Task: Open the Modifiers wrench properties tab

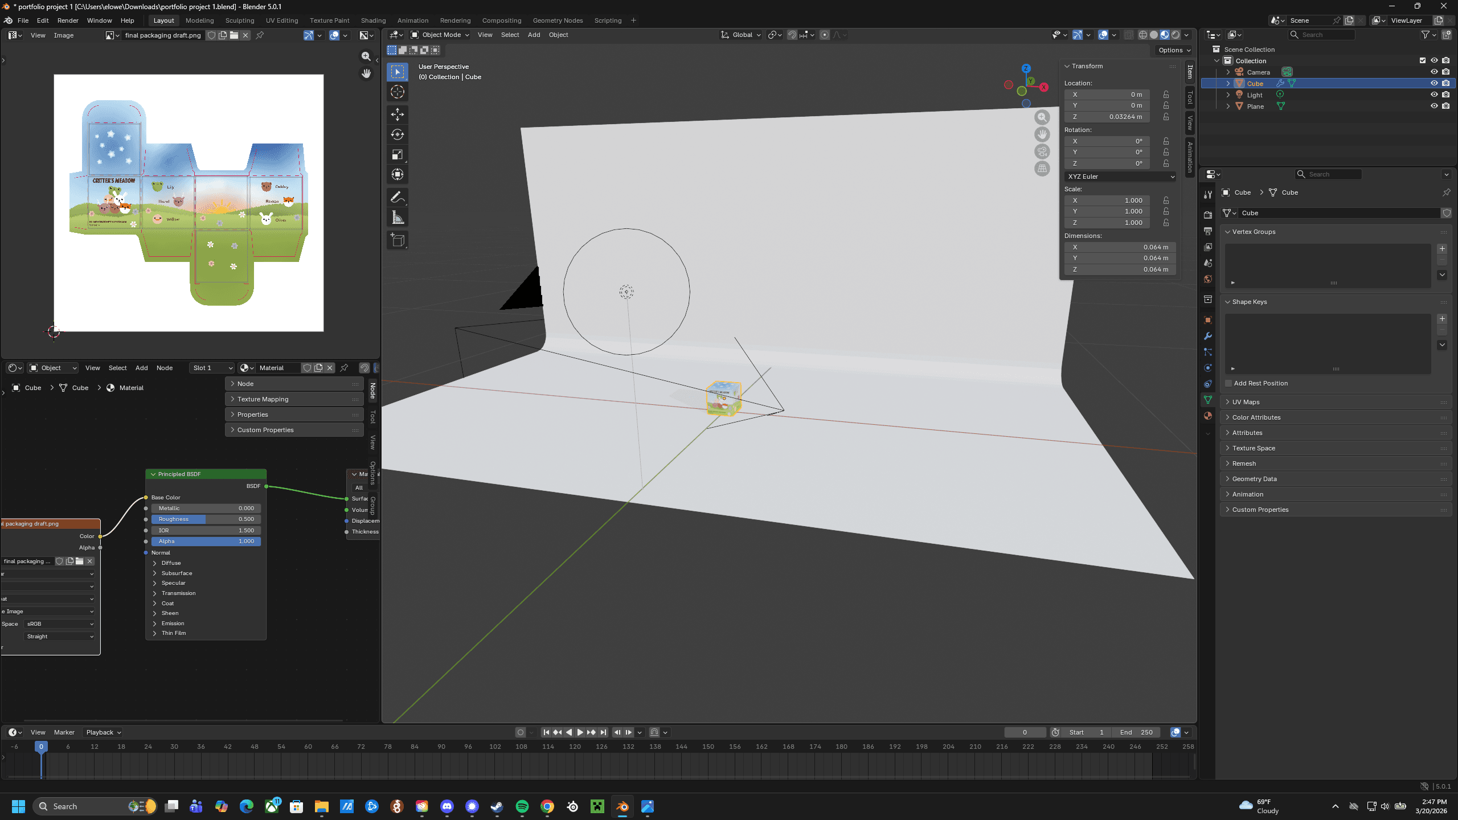Action: pos(1207,336)
